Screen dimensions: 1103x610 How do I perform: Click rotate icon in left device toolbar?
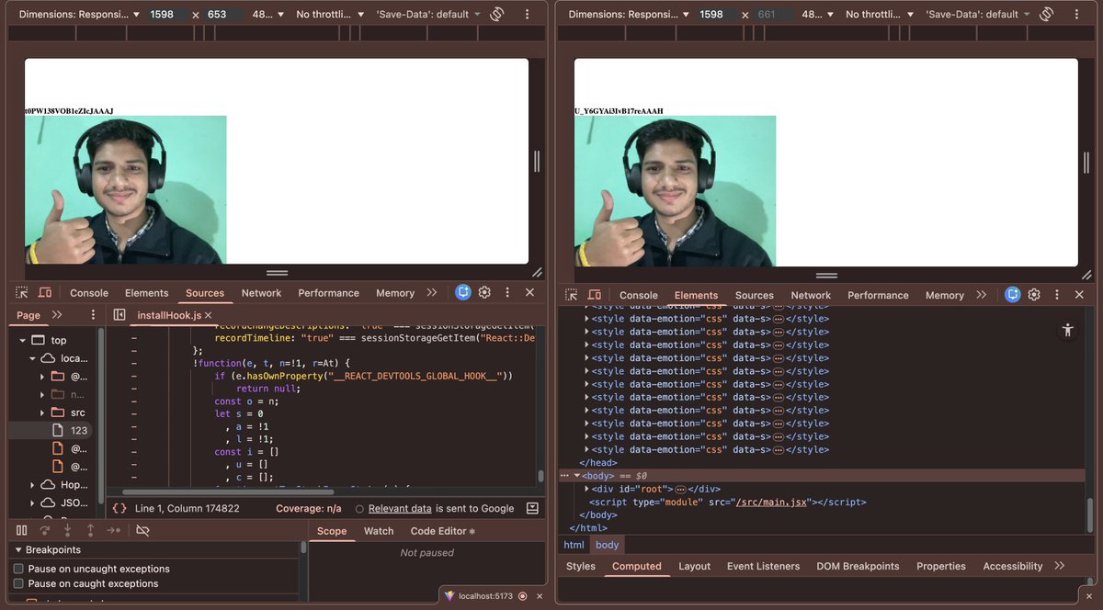(x=497, y=15)
